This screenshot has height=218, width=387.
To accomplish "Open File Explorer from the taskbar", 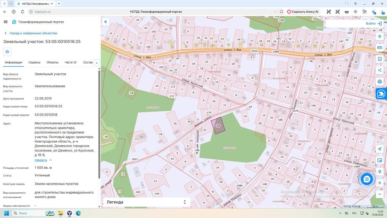I will click(x=60, y=213).
